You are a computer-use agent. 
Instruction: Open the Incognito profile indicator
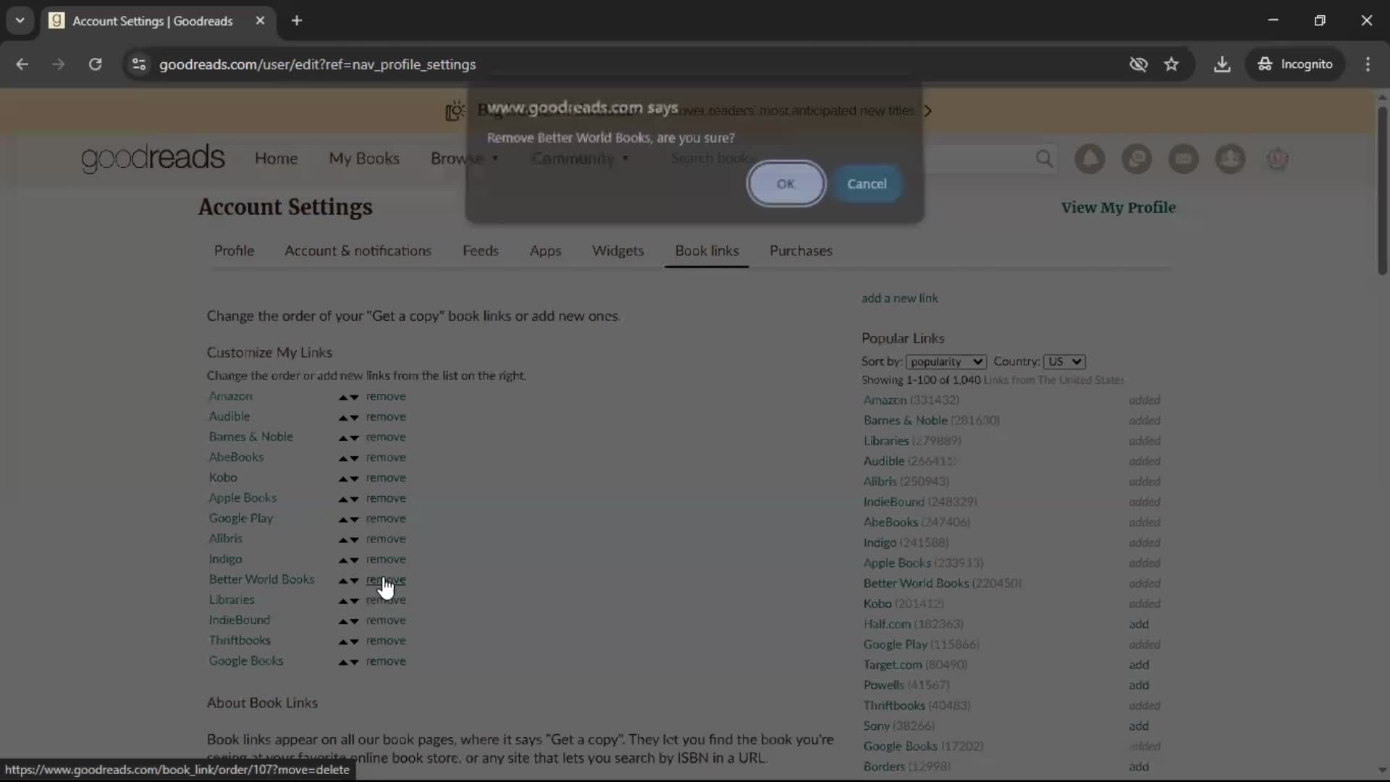[1295, 64]
